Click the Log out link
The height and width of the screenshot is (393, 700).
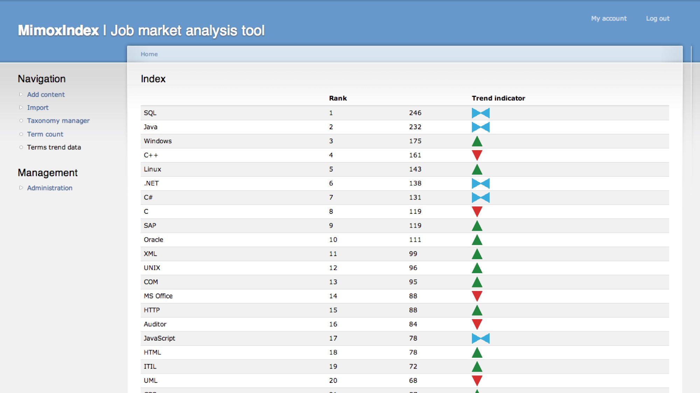coord(657,19)
